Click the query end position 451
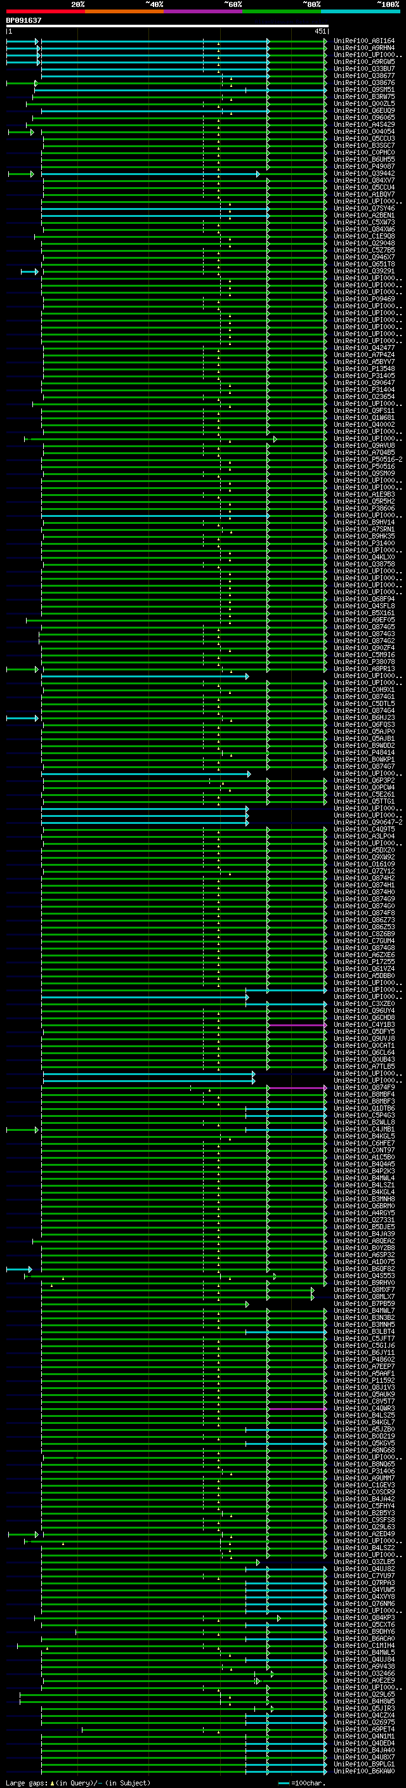The width and height of the screenshot is (406, 1788). click(x=320, y=31)
